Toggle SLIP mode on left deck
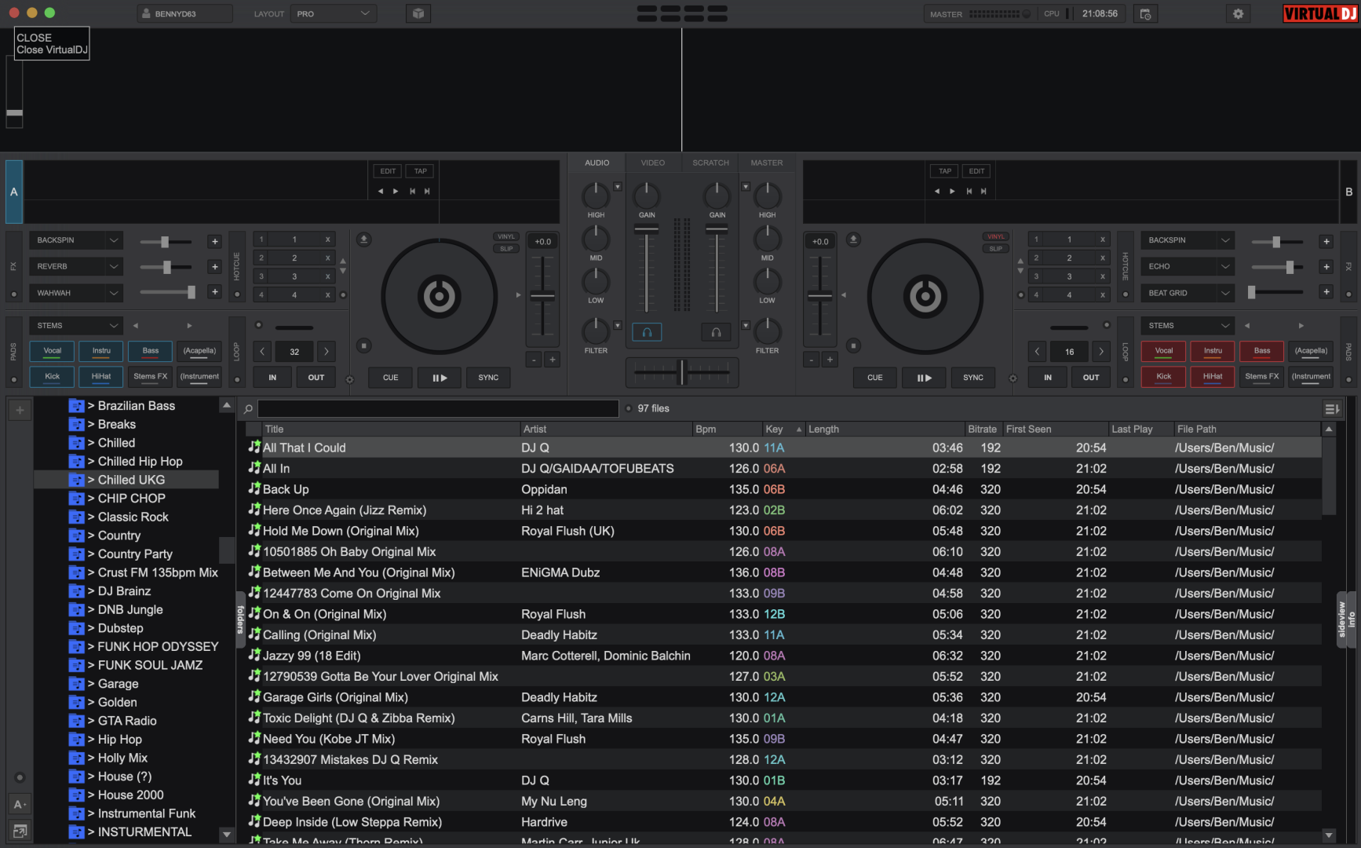 coord(506,249)
